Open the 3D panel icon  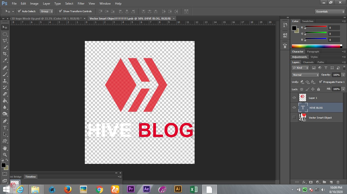pos(285,35)
